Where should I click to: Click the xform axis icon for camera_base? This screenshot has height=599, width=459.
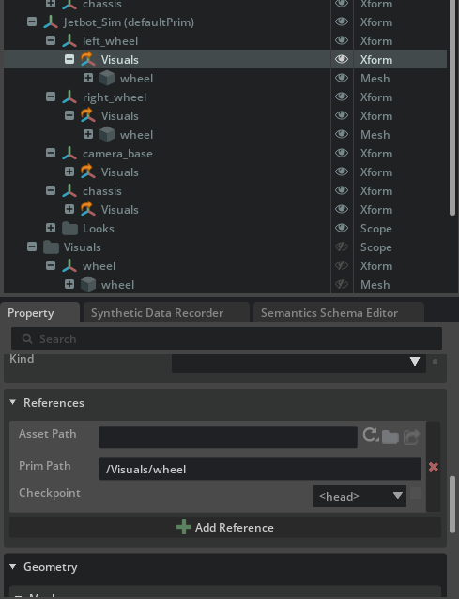pos(69,154)
